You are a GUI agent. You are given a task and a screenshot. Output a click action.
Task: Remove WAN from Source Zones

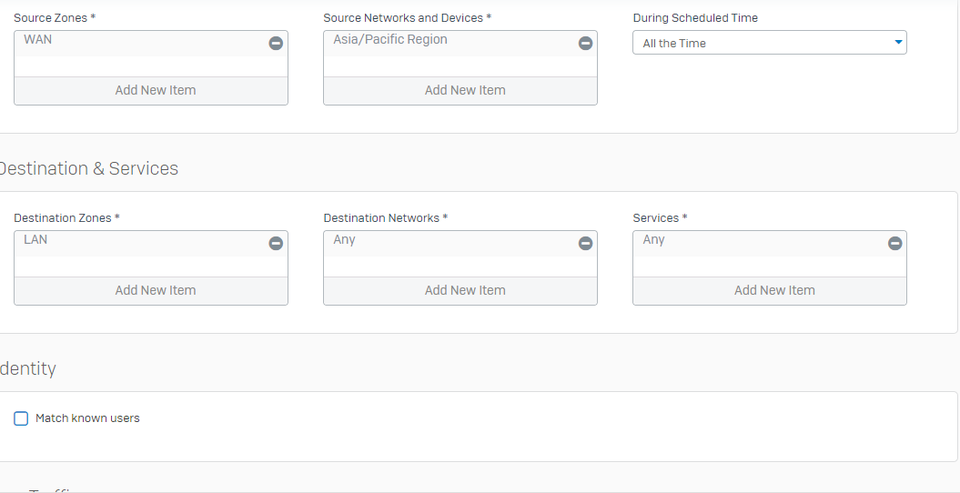(276, 43)
